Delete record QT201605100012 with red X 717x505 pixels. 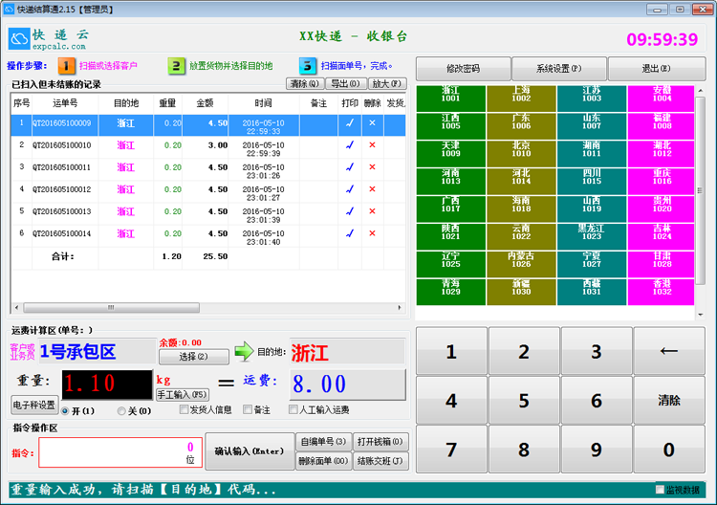pos(372,189)
